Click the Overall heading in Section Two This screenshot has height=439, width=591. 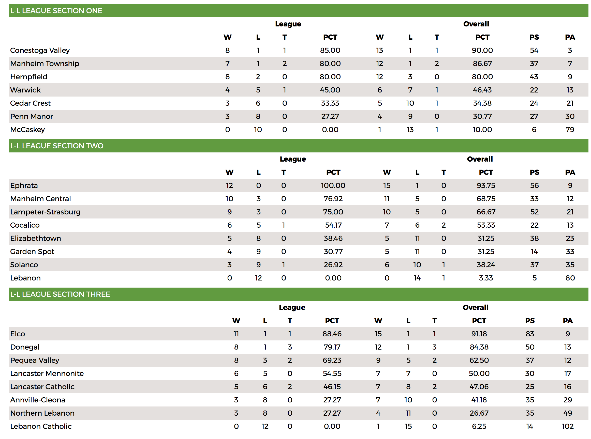[x=480, y=159]
